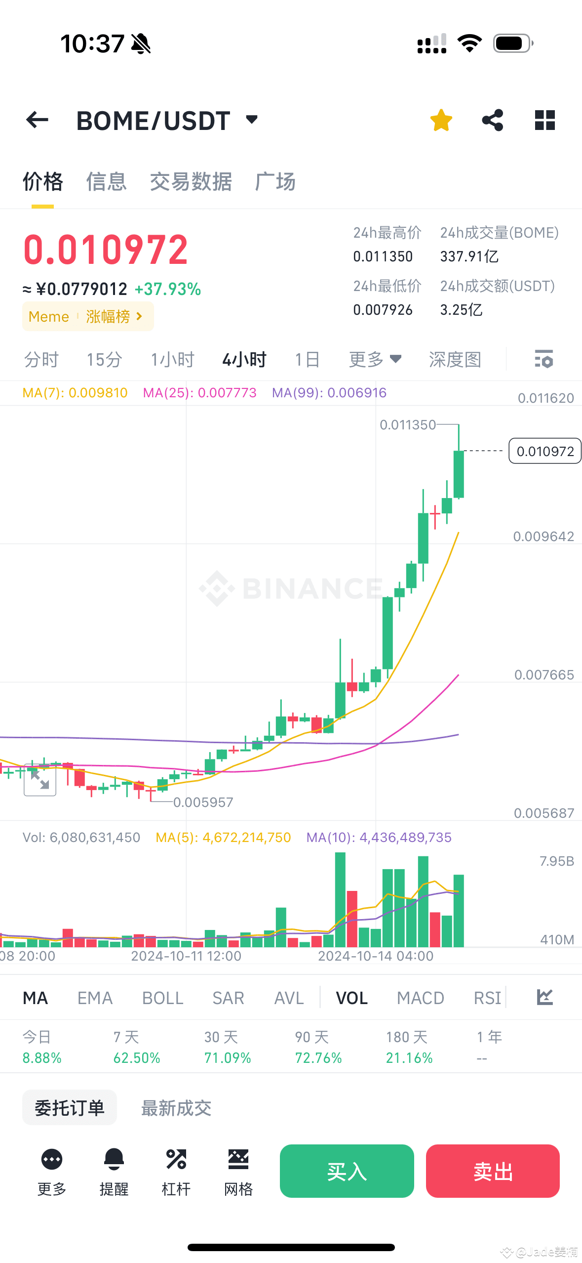The width and height of the screenshot is (582, 1263).
Task: Select the 4小时 timeframe
Action: (244, 359)
